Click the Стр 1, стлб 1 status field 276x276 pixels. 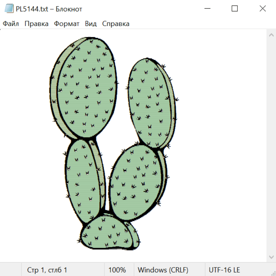tap(47, 270)
